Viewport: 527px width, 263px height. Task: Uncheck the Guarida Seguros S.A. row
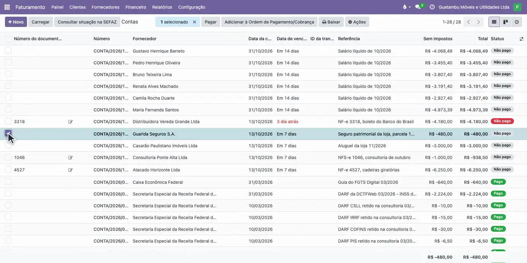[8, 134]
